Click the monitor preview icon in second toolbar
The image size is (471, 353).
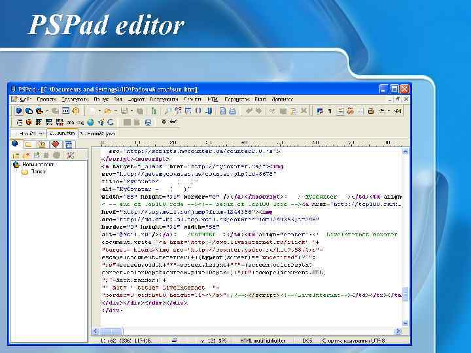click(148, 122)
